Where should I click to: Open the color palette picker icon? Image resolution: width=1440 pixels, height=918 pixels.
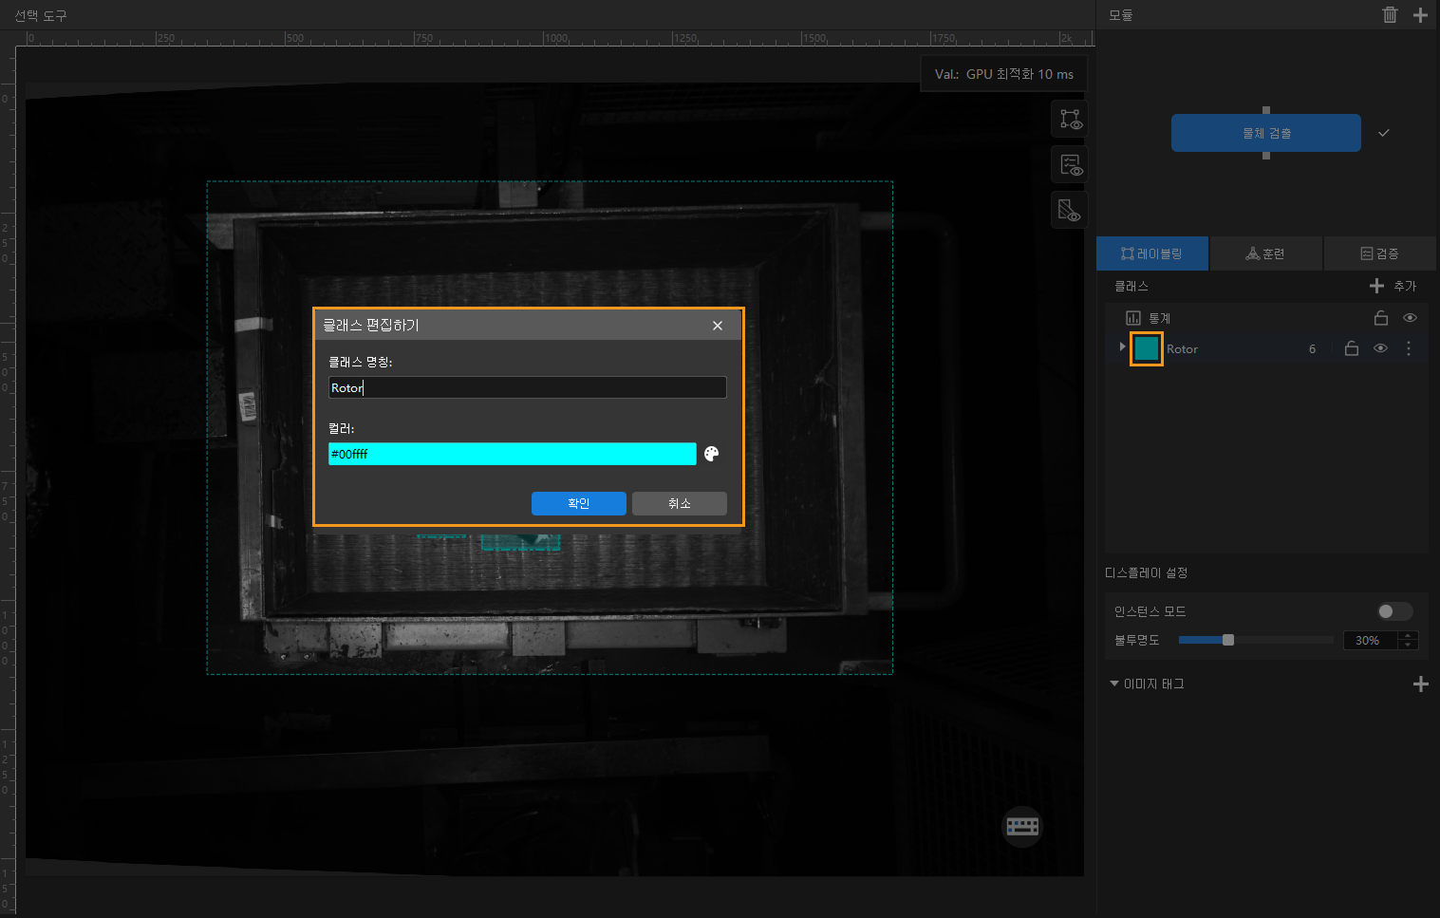(x=711, y=454)
